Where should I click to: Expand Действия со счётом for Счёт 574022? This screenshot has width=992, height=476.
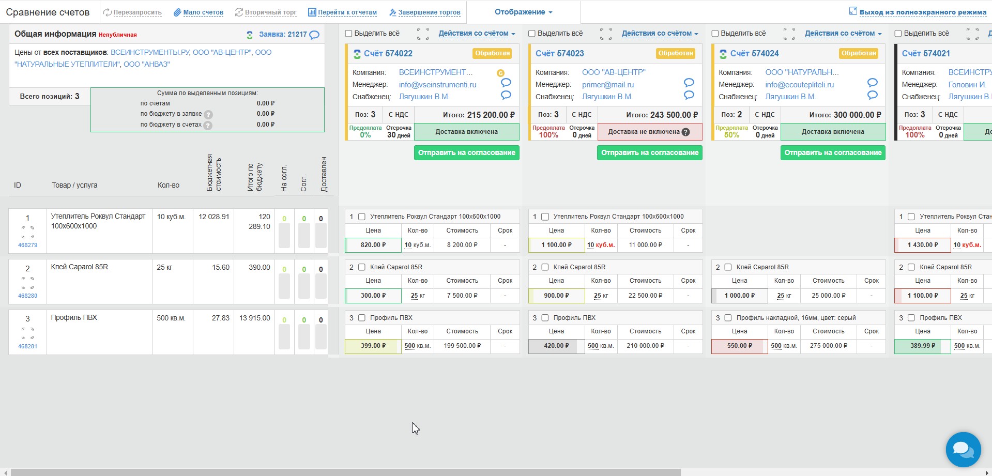tap(477, 34)
